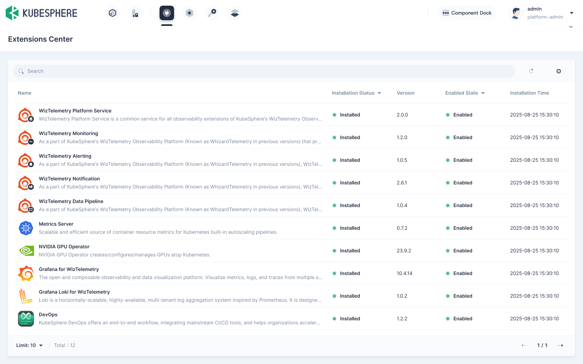Open the stacked layers icon in navigation
Screen dimensions: 583x364
235,13
